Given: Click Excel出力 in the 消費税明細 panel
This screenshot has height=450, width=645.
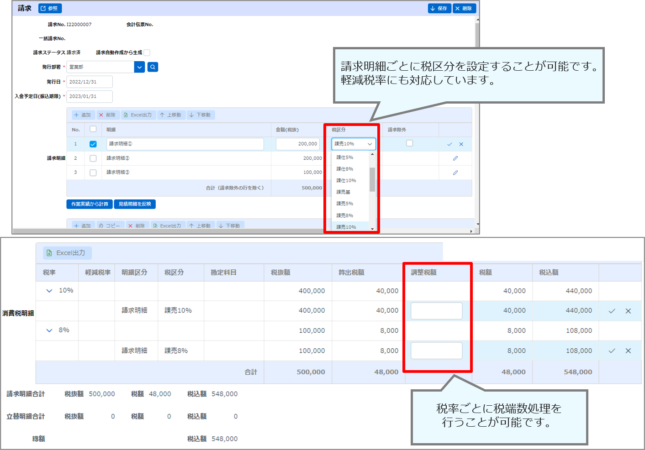Looking at the screenshot, I should (67, 253).
